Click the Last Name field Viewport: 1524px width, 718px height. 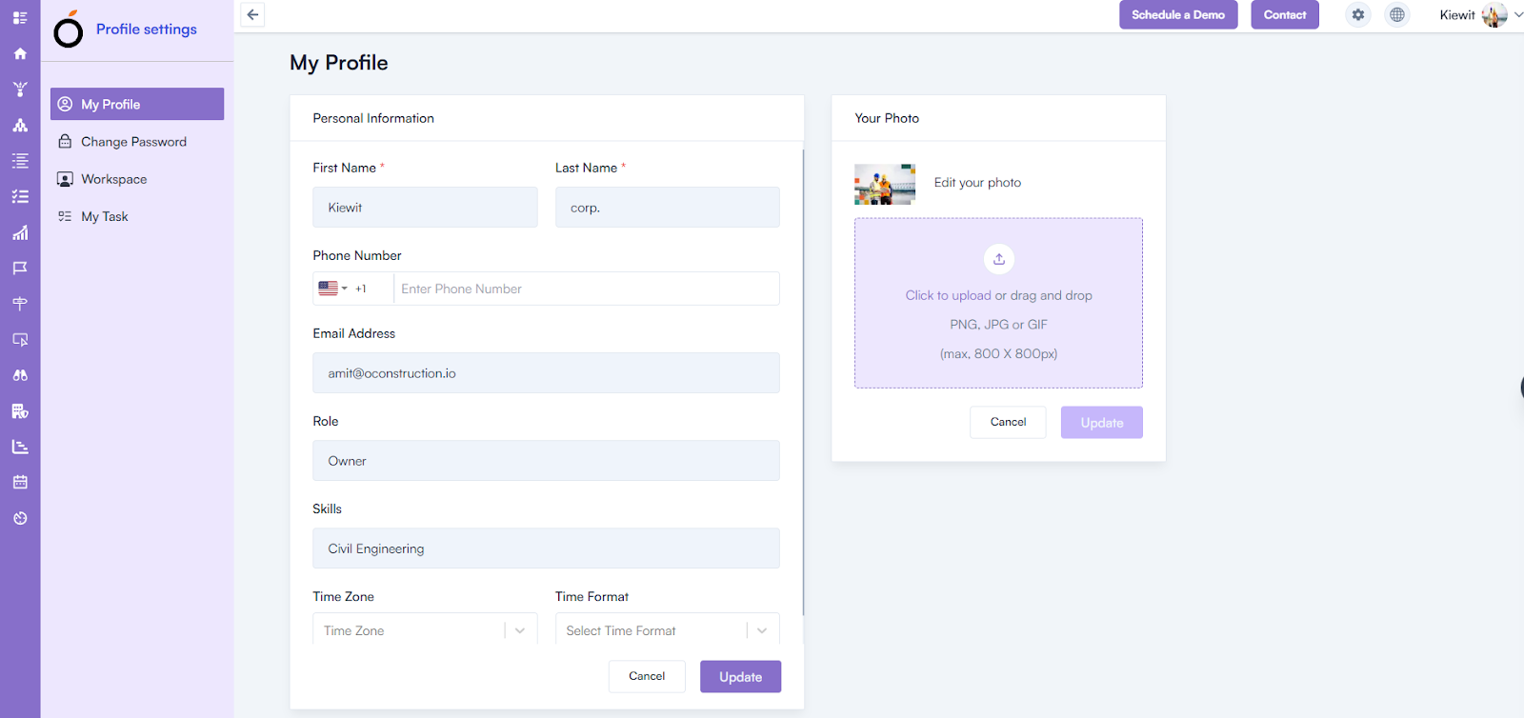pyautogui.click(x=667, y=207)
